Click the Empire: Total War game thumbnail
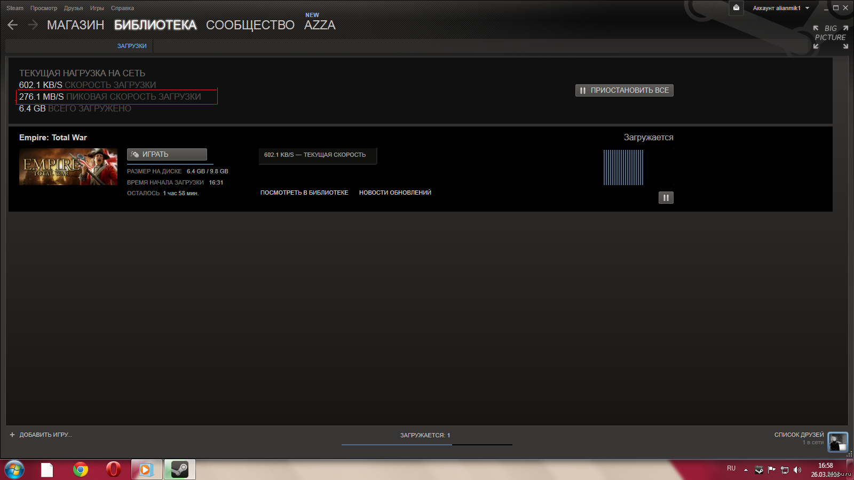The image size is (854, 480). pyautogui.click(x=68, y=167)
